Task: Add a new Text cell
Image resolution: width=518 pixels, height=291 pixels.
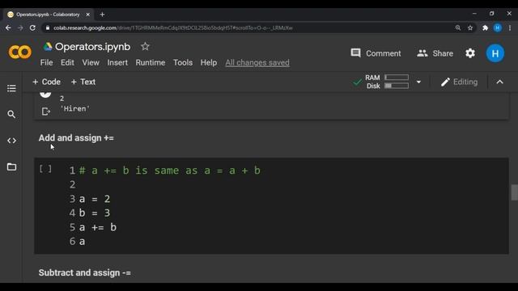Action: tap(83, 82)
